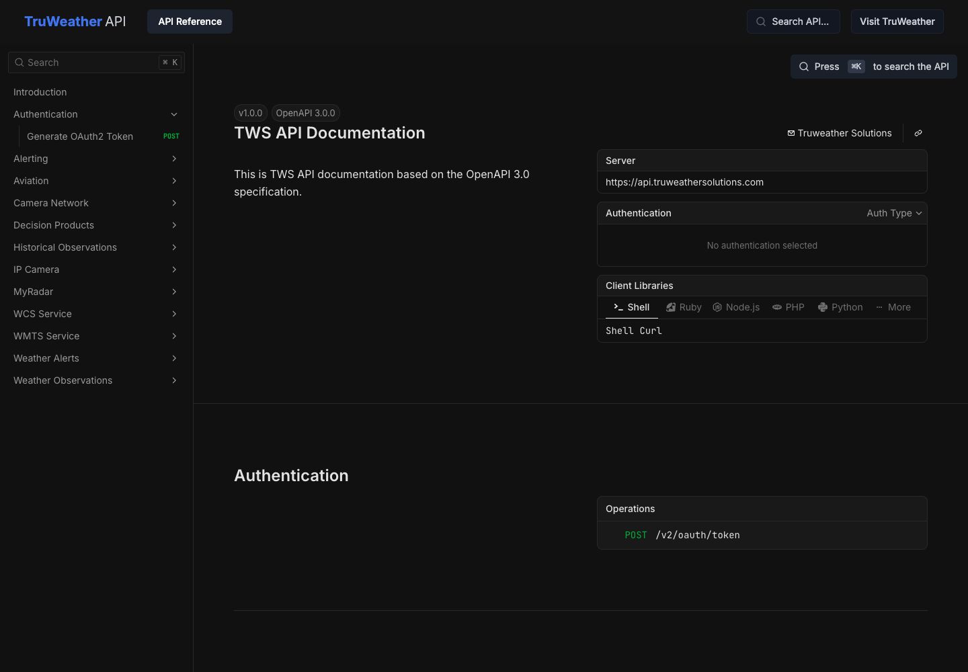This screenshot has height=672, width=968.
Task: Click server URL https://api.truweathersolutions.com
Action: (684, 182)
